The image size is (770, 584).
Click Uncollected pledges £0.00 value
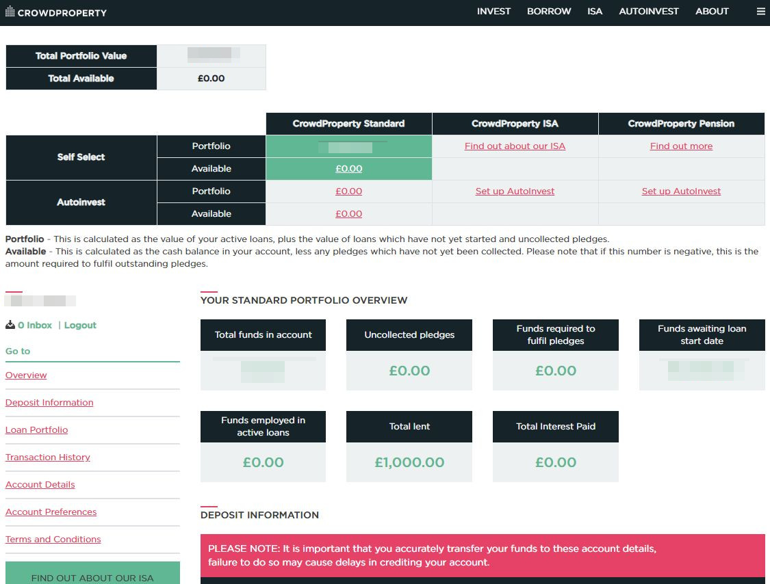(x=409, y=371)
